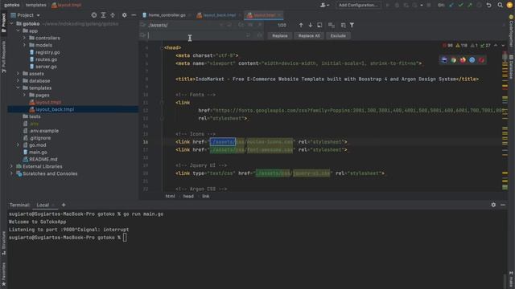Collapse all in the Project panel toolbar

(x=113, y=15)
